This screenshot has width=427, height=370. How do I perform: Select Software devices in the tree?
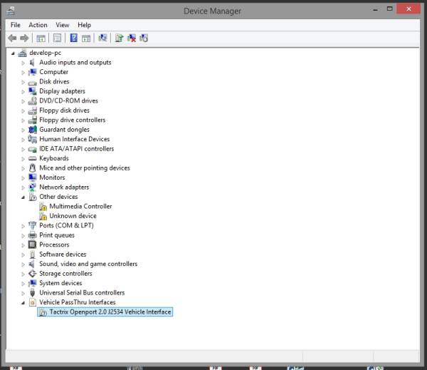coord(63,255)
